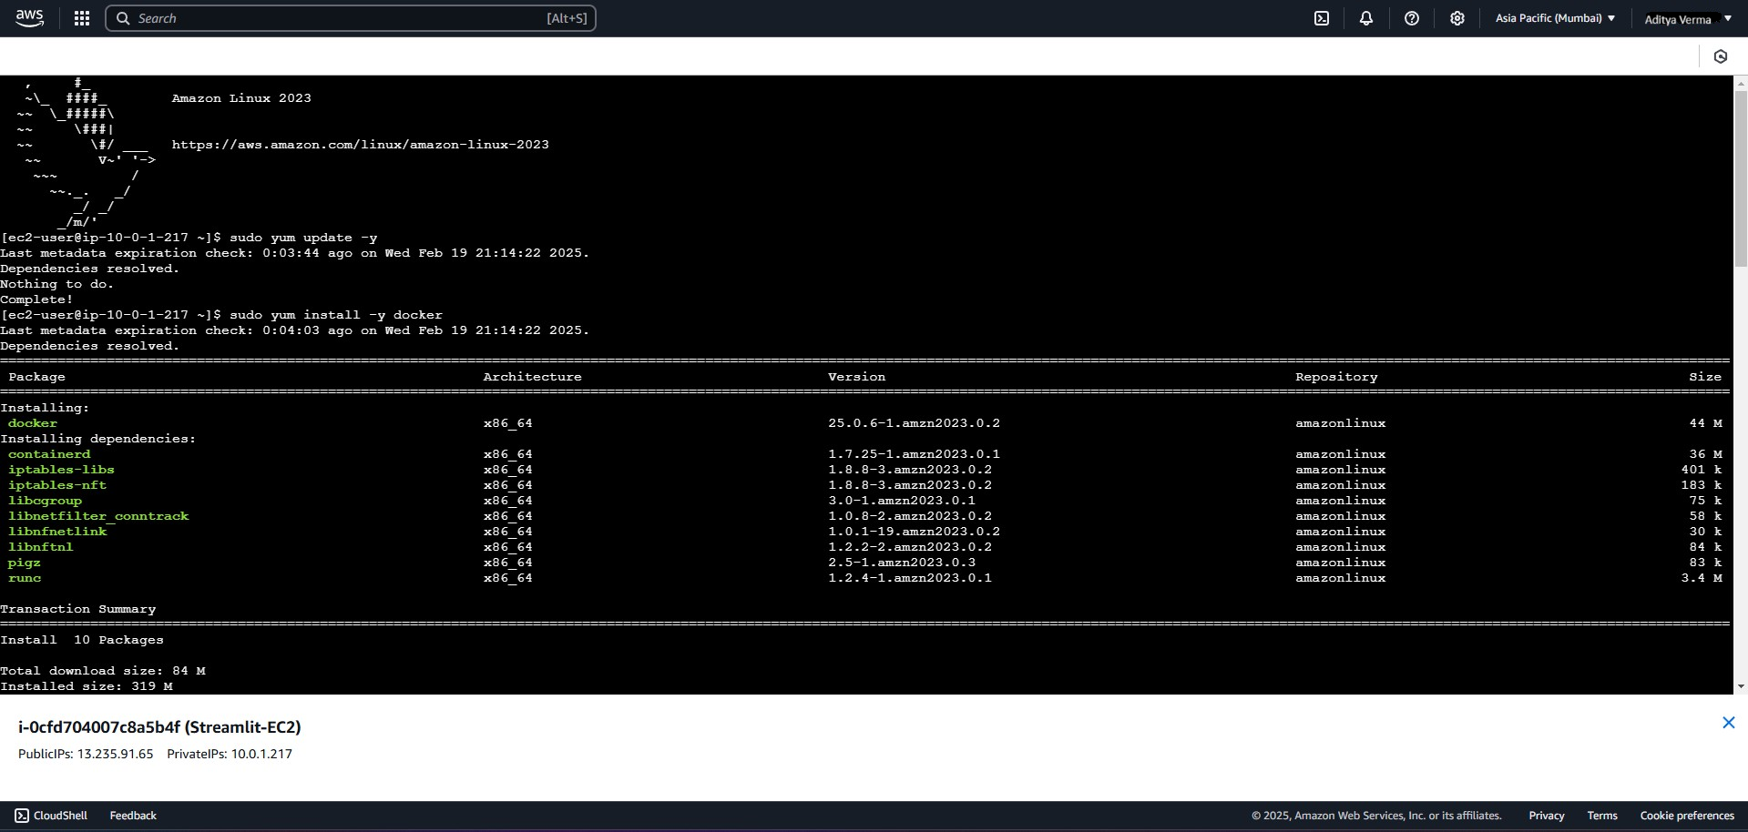Click the 'Installed size: 319 M' line
This screenshot has width=1748, height=832.
click(87, 686)
